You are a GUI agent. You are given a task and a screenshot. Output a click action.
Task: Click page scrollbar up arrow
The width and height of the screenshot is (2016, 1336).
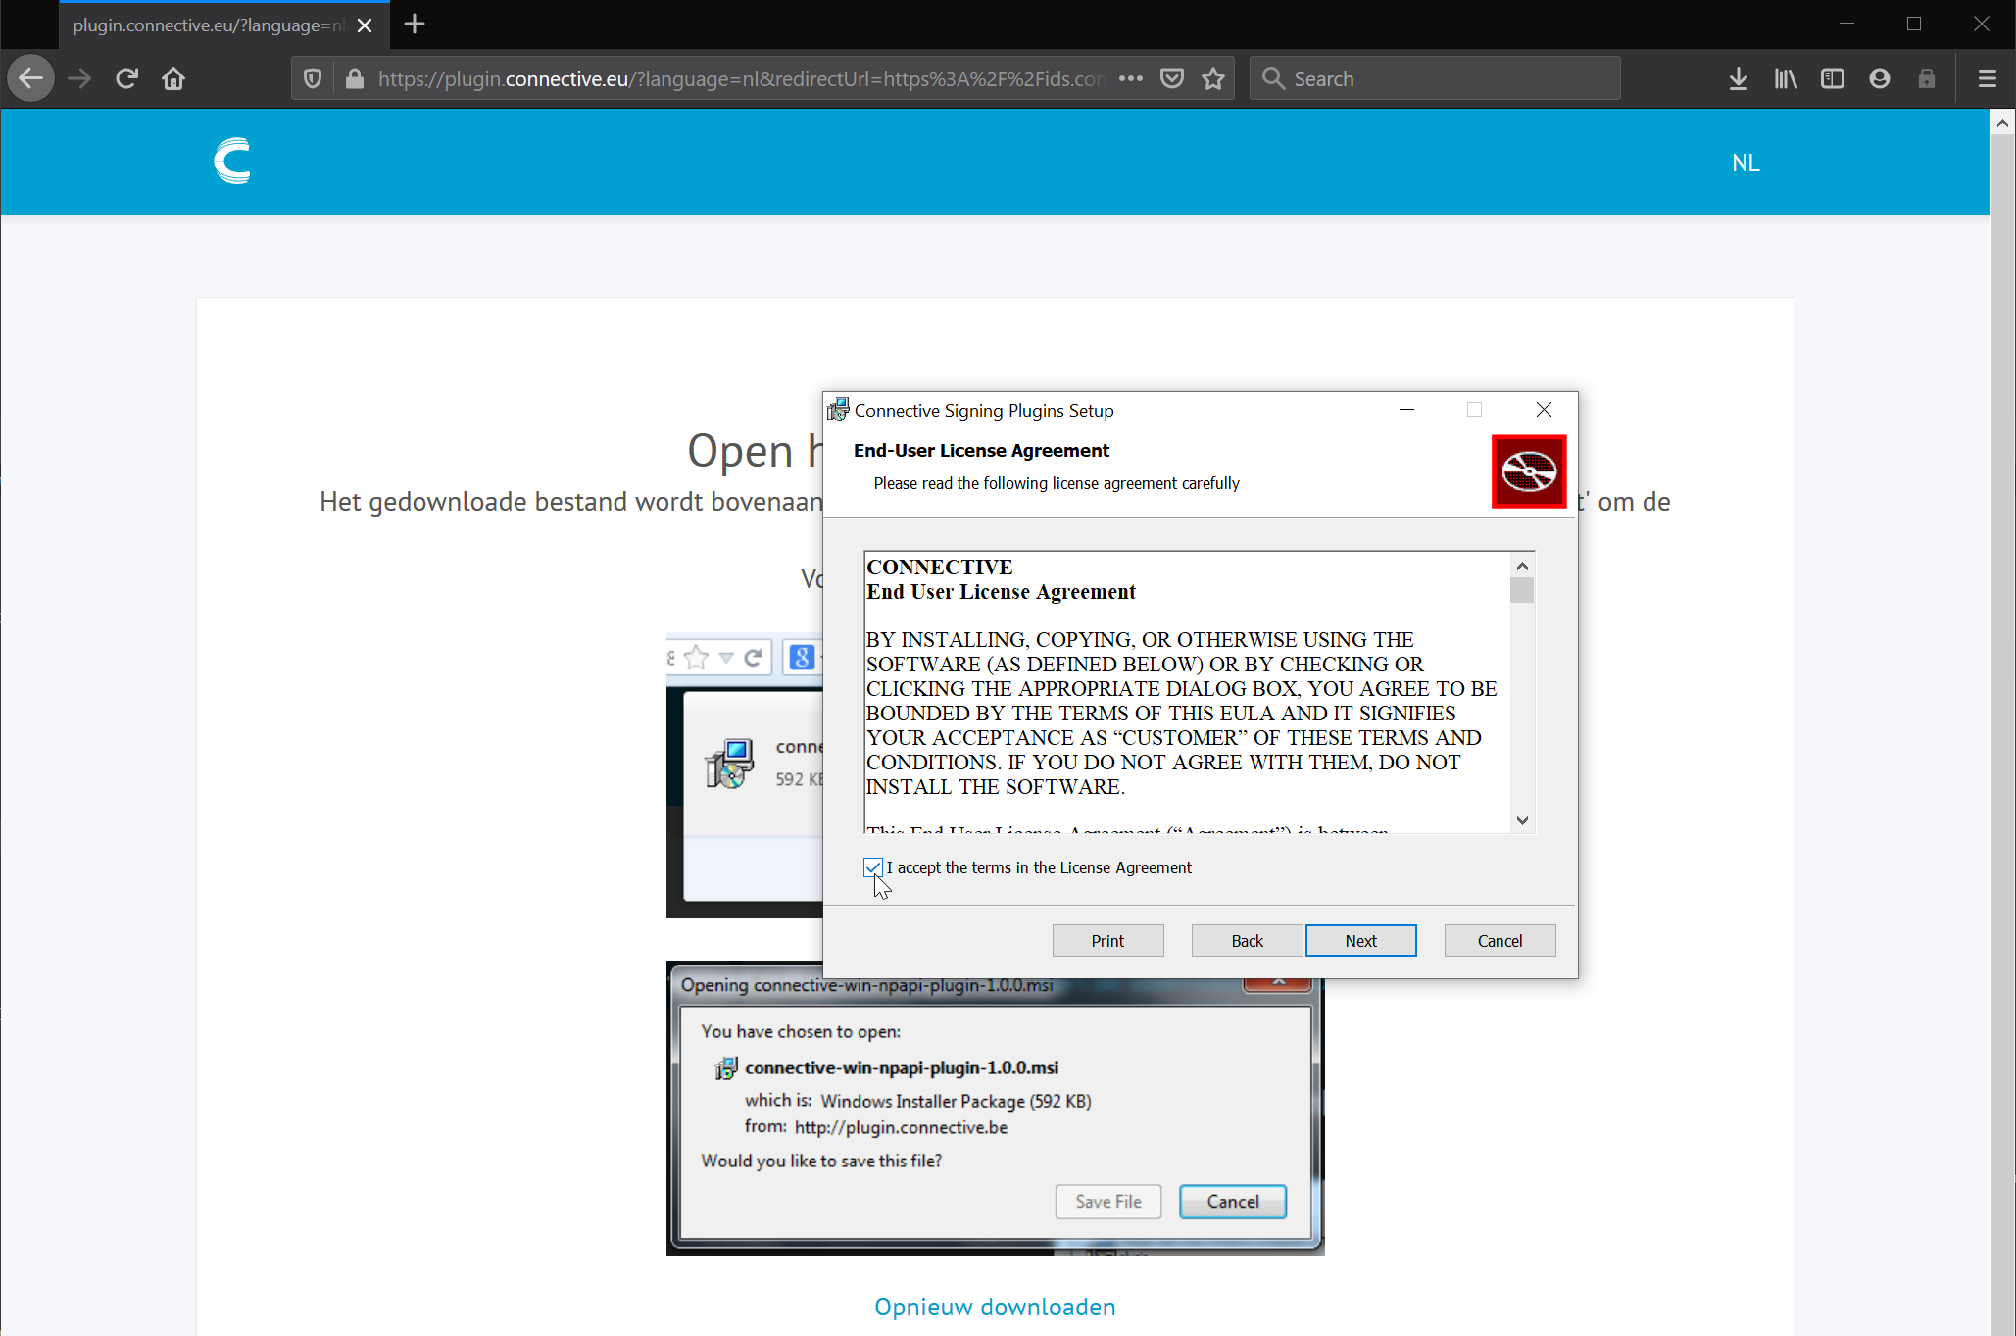pos(2002,124)
